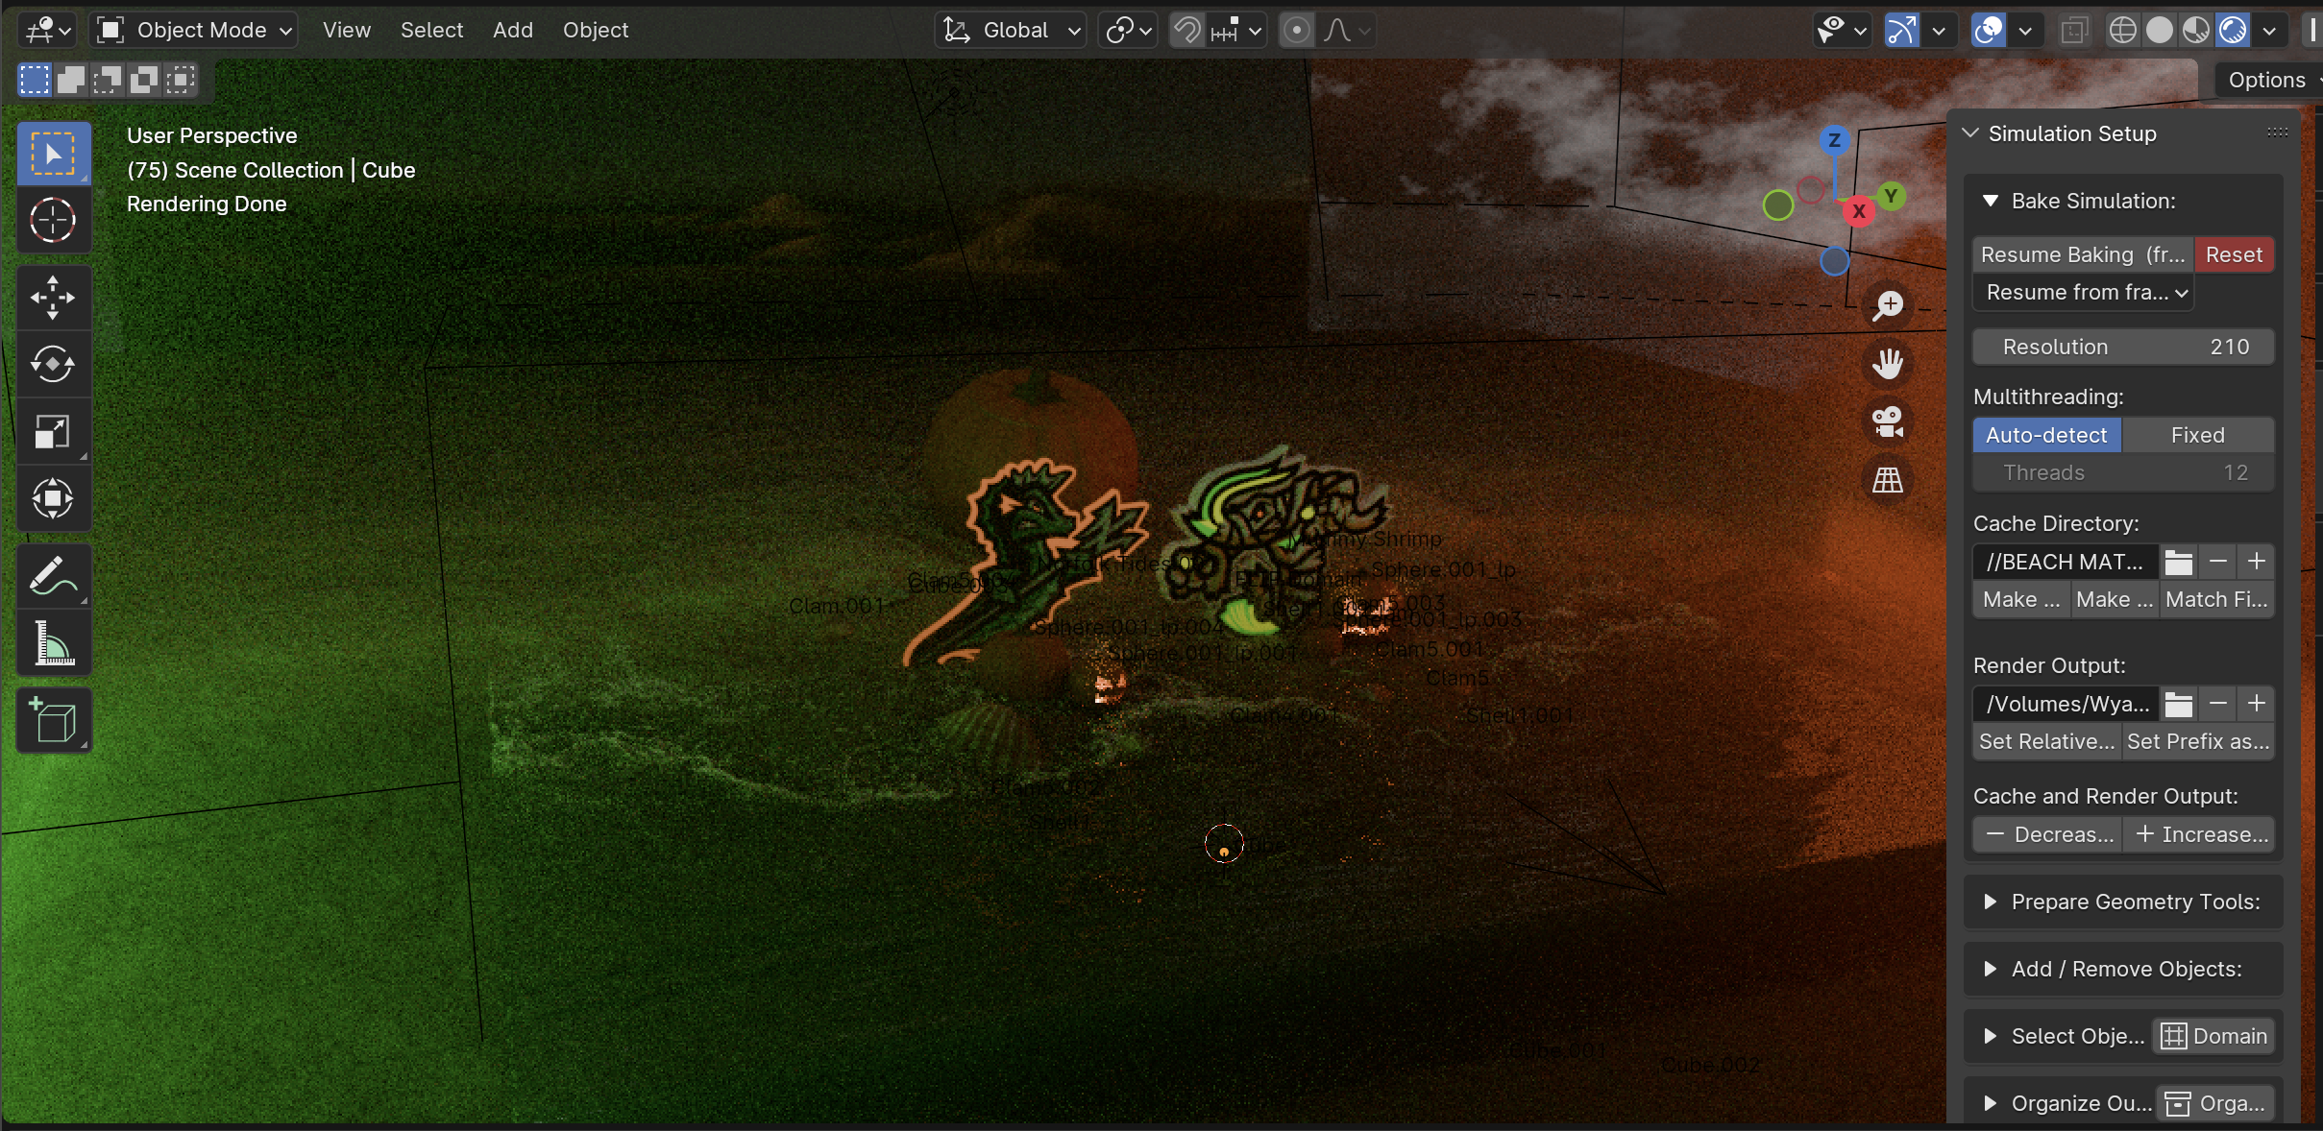Activate the Annotate pencil tool
Viewport: 2323px width, 1131px height.
53,576
